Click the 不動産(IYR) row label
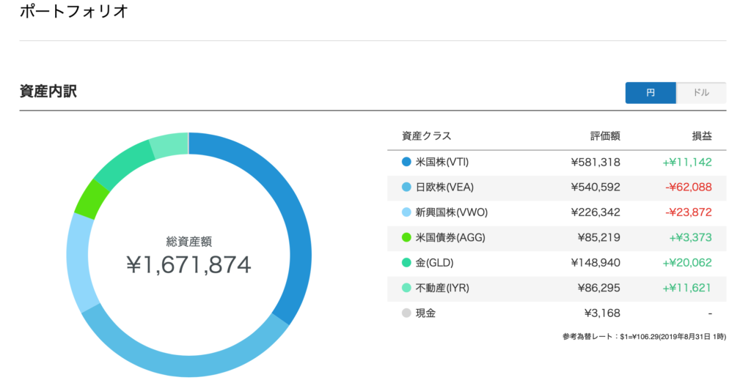The width and height of the screenshot is (751, 391). click(442, 288)
